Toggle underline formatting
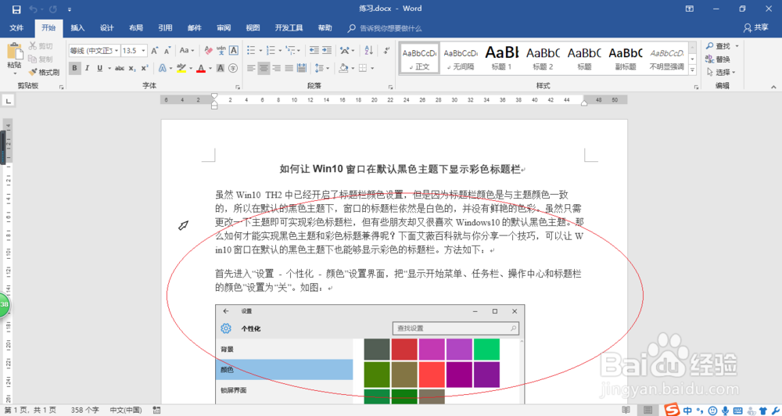This screenshot has height=416, width=782. click(x=100, y=68)
